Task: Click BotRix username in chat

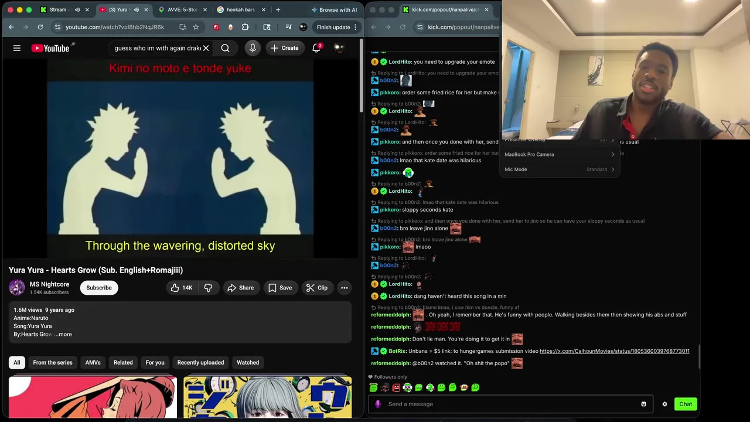Action: [x=397, y=351]
